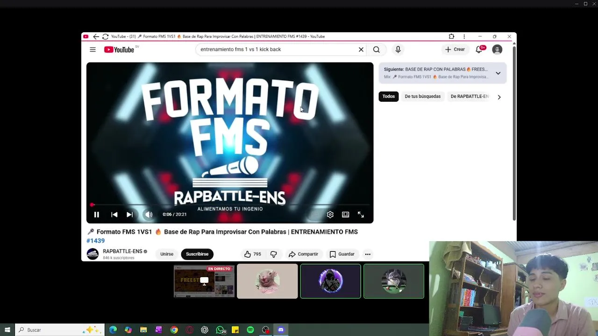
Task: Pause the YouTube video
Action: coord(97,215)
